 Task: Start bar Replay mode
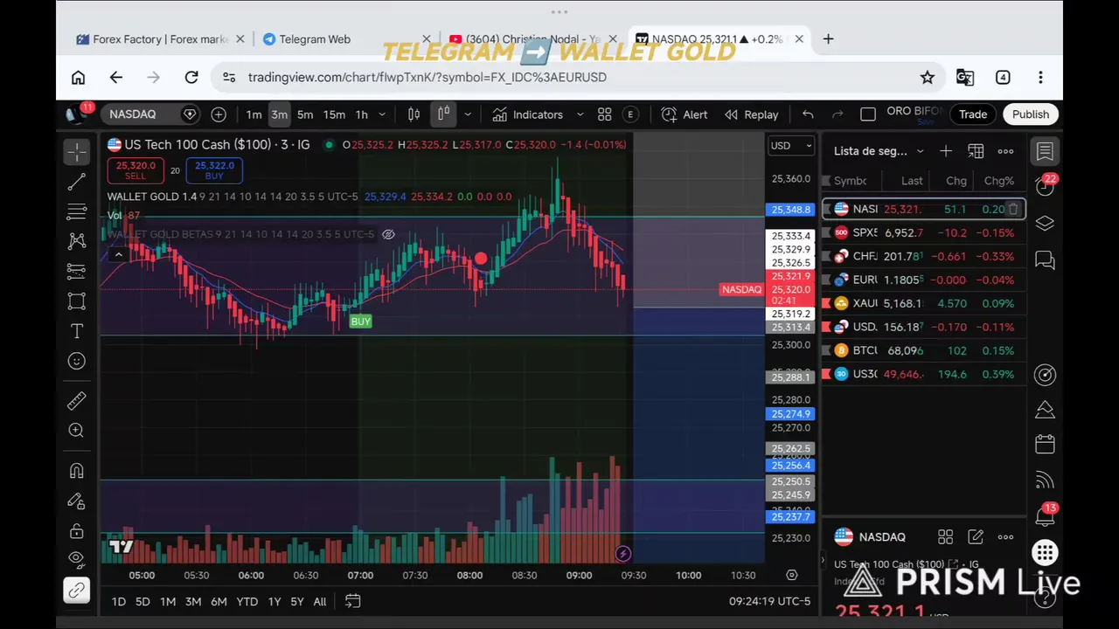751,114
